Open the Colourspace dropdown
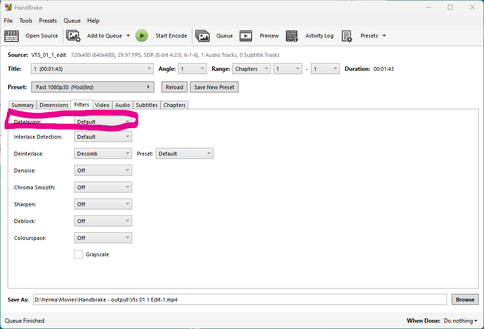The height and width of the screenshot is (329, 484). [103, 238]
